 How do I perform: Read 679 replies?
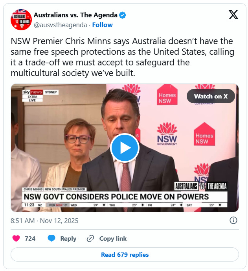click(x=125, y=254)
